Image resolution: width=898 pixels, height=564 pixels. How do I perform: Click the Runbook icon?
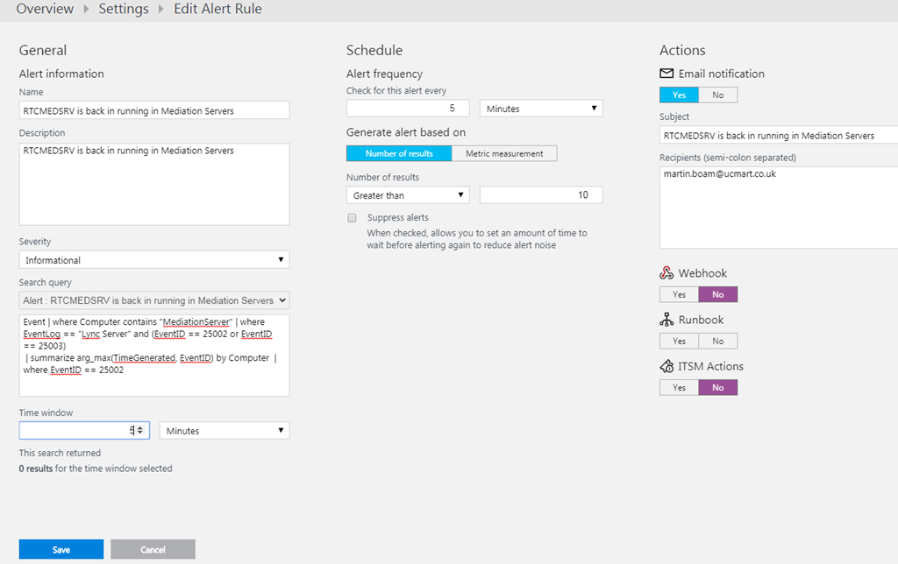click(x=666, y=320)
